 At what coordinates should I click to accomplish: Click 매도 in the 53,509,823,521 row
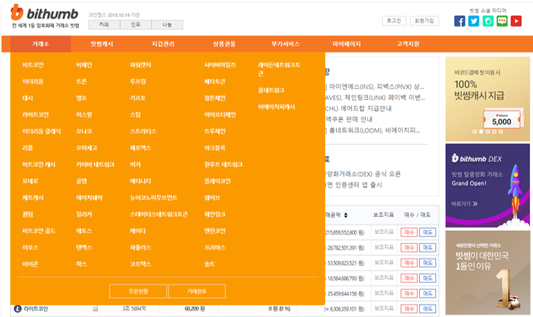[428, 263]
